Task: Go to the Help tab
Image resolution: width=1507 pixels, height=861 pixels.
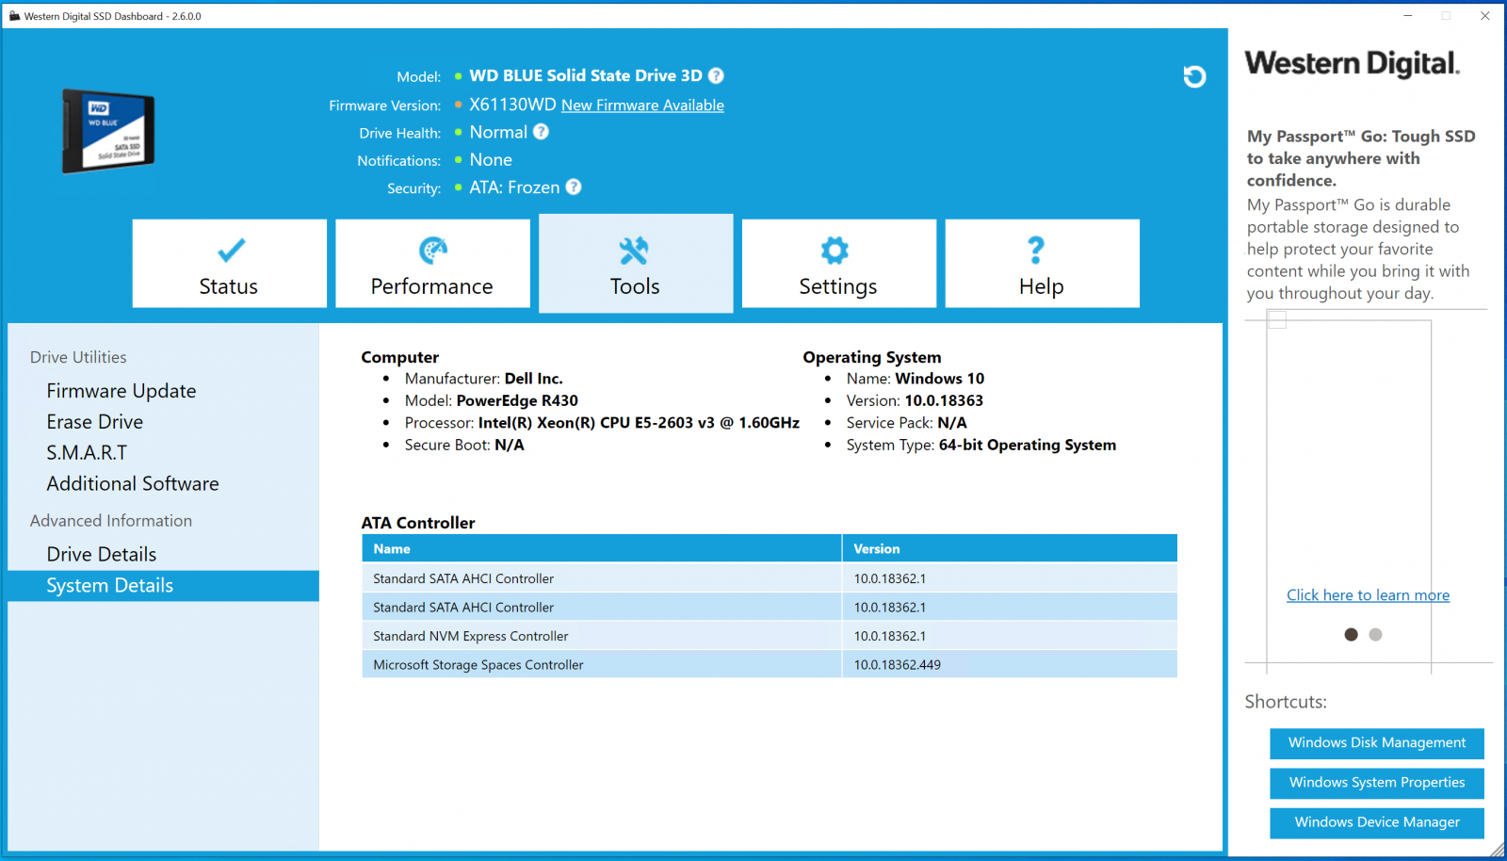Action: click(1042, 264)
